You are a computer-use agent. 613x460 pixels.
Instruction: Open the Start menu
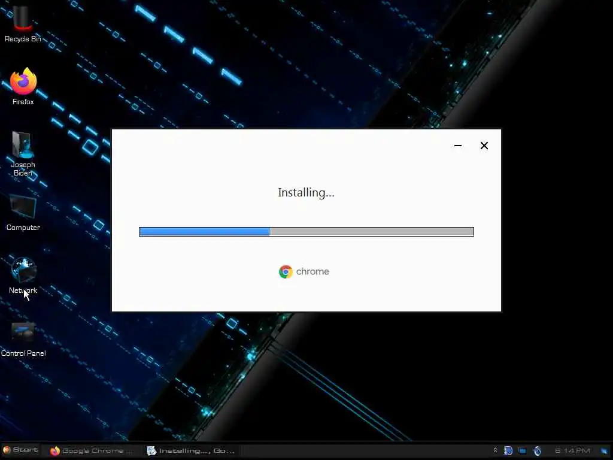coord(21,450)
